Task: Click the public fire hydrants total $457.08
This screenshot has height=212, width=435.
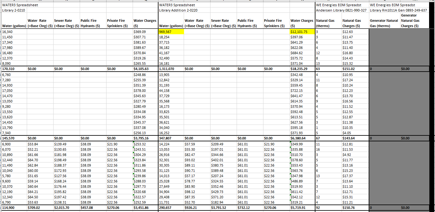Action: 93,208
